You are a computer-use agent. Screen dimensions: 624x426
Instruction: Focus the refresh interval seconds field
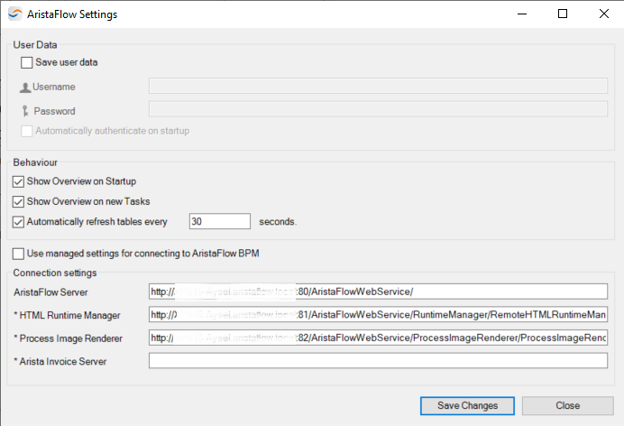(220, 221)
